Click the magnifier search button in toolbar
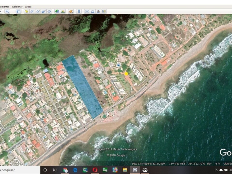The image size is (232, 174). [x=7, y=11]
